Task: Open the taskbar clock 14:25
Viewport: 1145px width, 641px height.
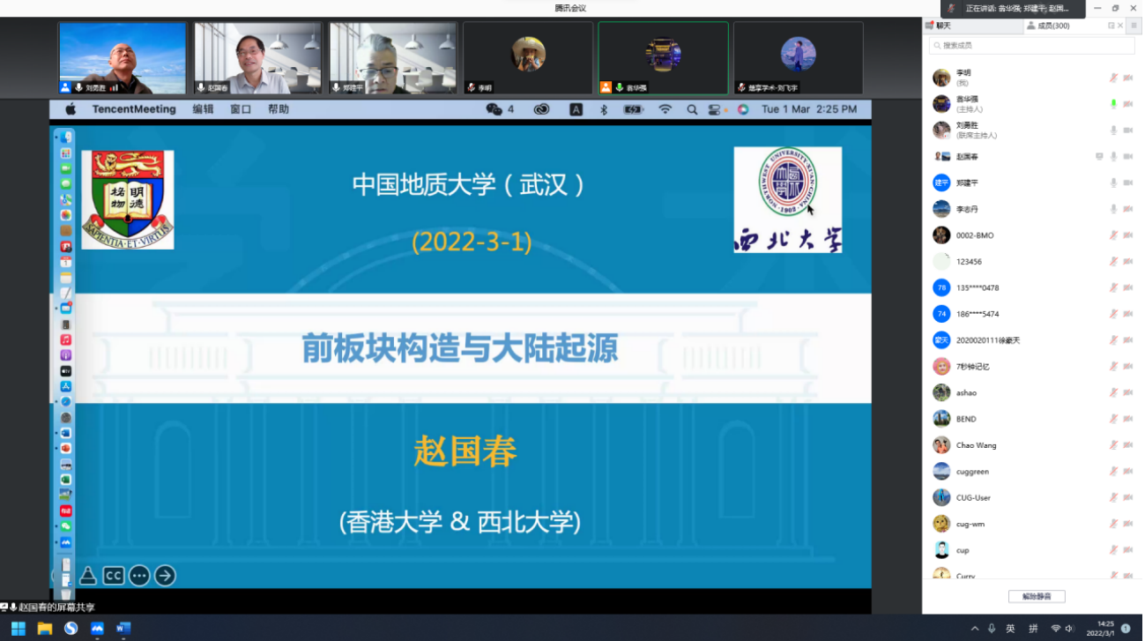Action: [x=1099, y=629]
